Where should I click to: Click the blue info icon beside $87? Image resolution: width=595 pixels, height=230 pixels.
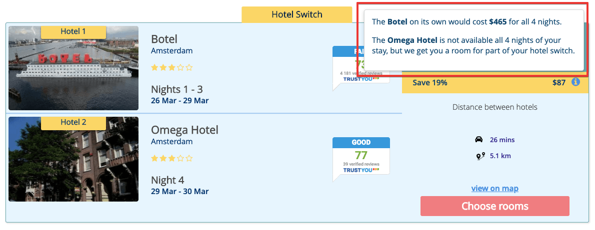tap(575, 82)
